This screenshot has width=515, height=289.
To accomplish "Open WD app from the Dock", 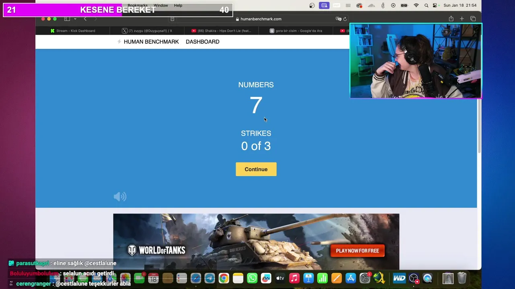I will [x=399, y=278].
